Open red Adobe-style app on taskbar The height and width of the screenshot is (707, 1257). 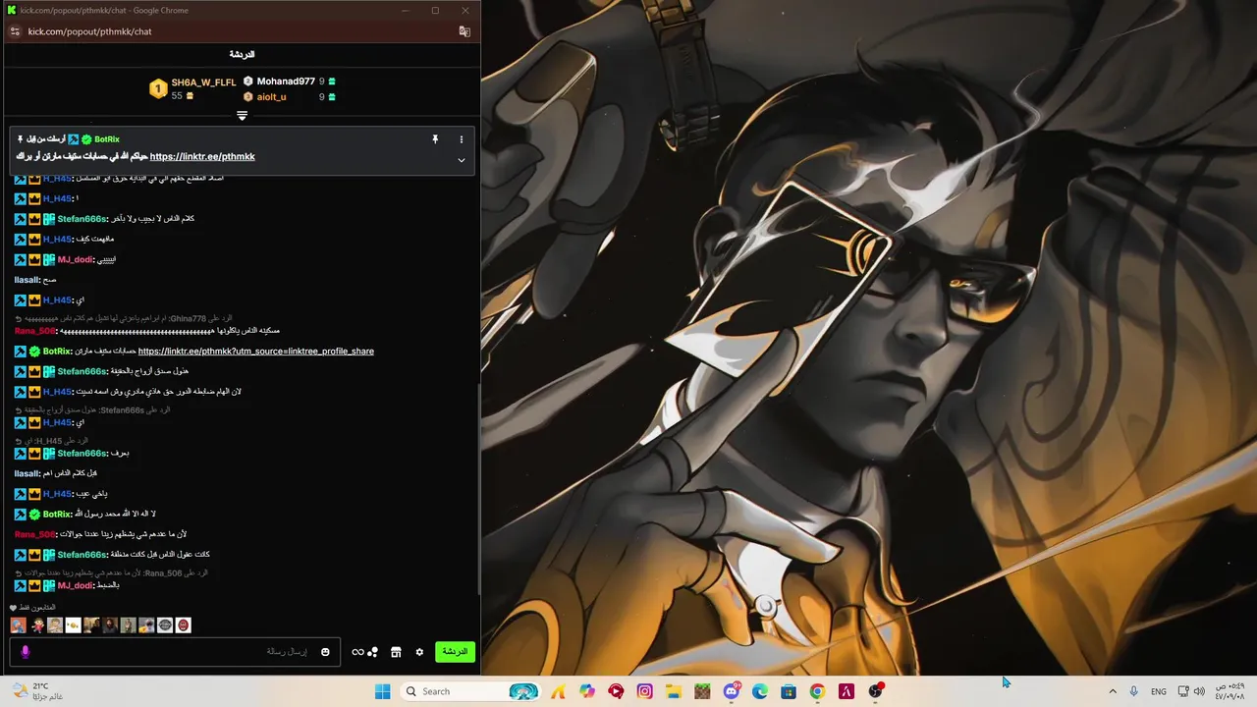pos(846,691)
